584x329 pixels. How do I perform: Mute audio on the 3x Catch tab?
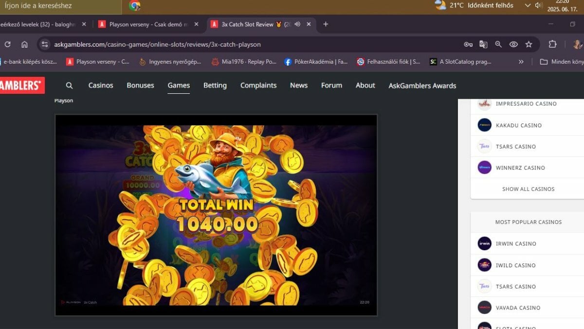pyautogui.click(x=297, y=24)
